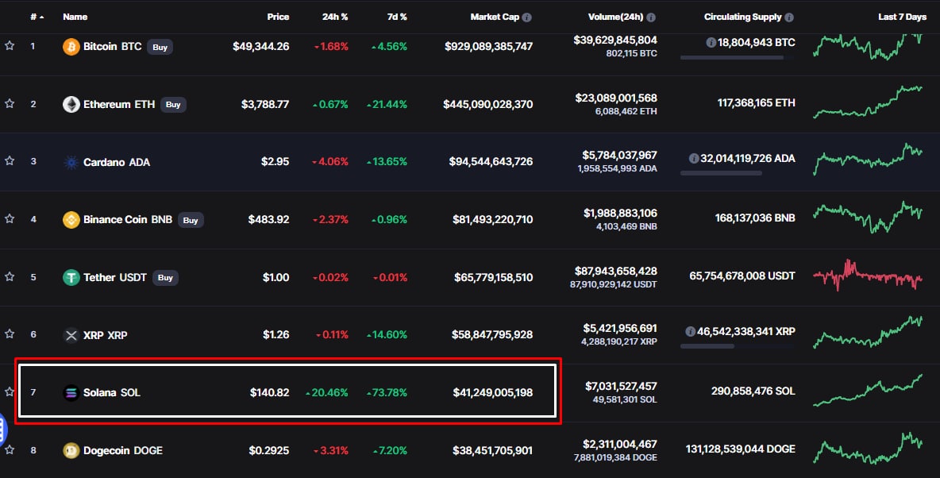Open Tether's last 7 days sparkline chart

tap(868, 278)
